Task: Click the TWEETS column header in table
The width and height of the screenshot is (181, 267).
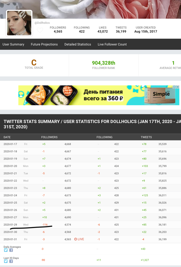Action: 146,137
